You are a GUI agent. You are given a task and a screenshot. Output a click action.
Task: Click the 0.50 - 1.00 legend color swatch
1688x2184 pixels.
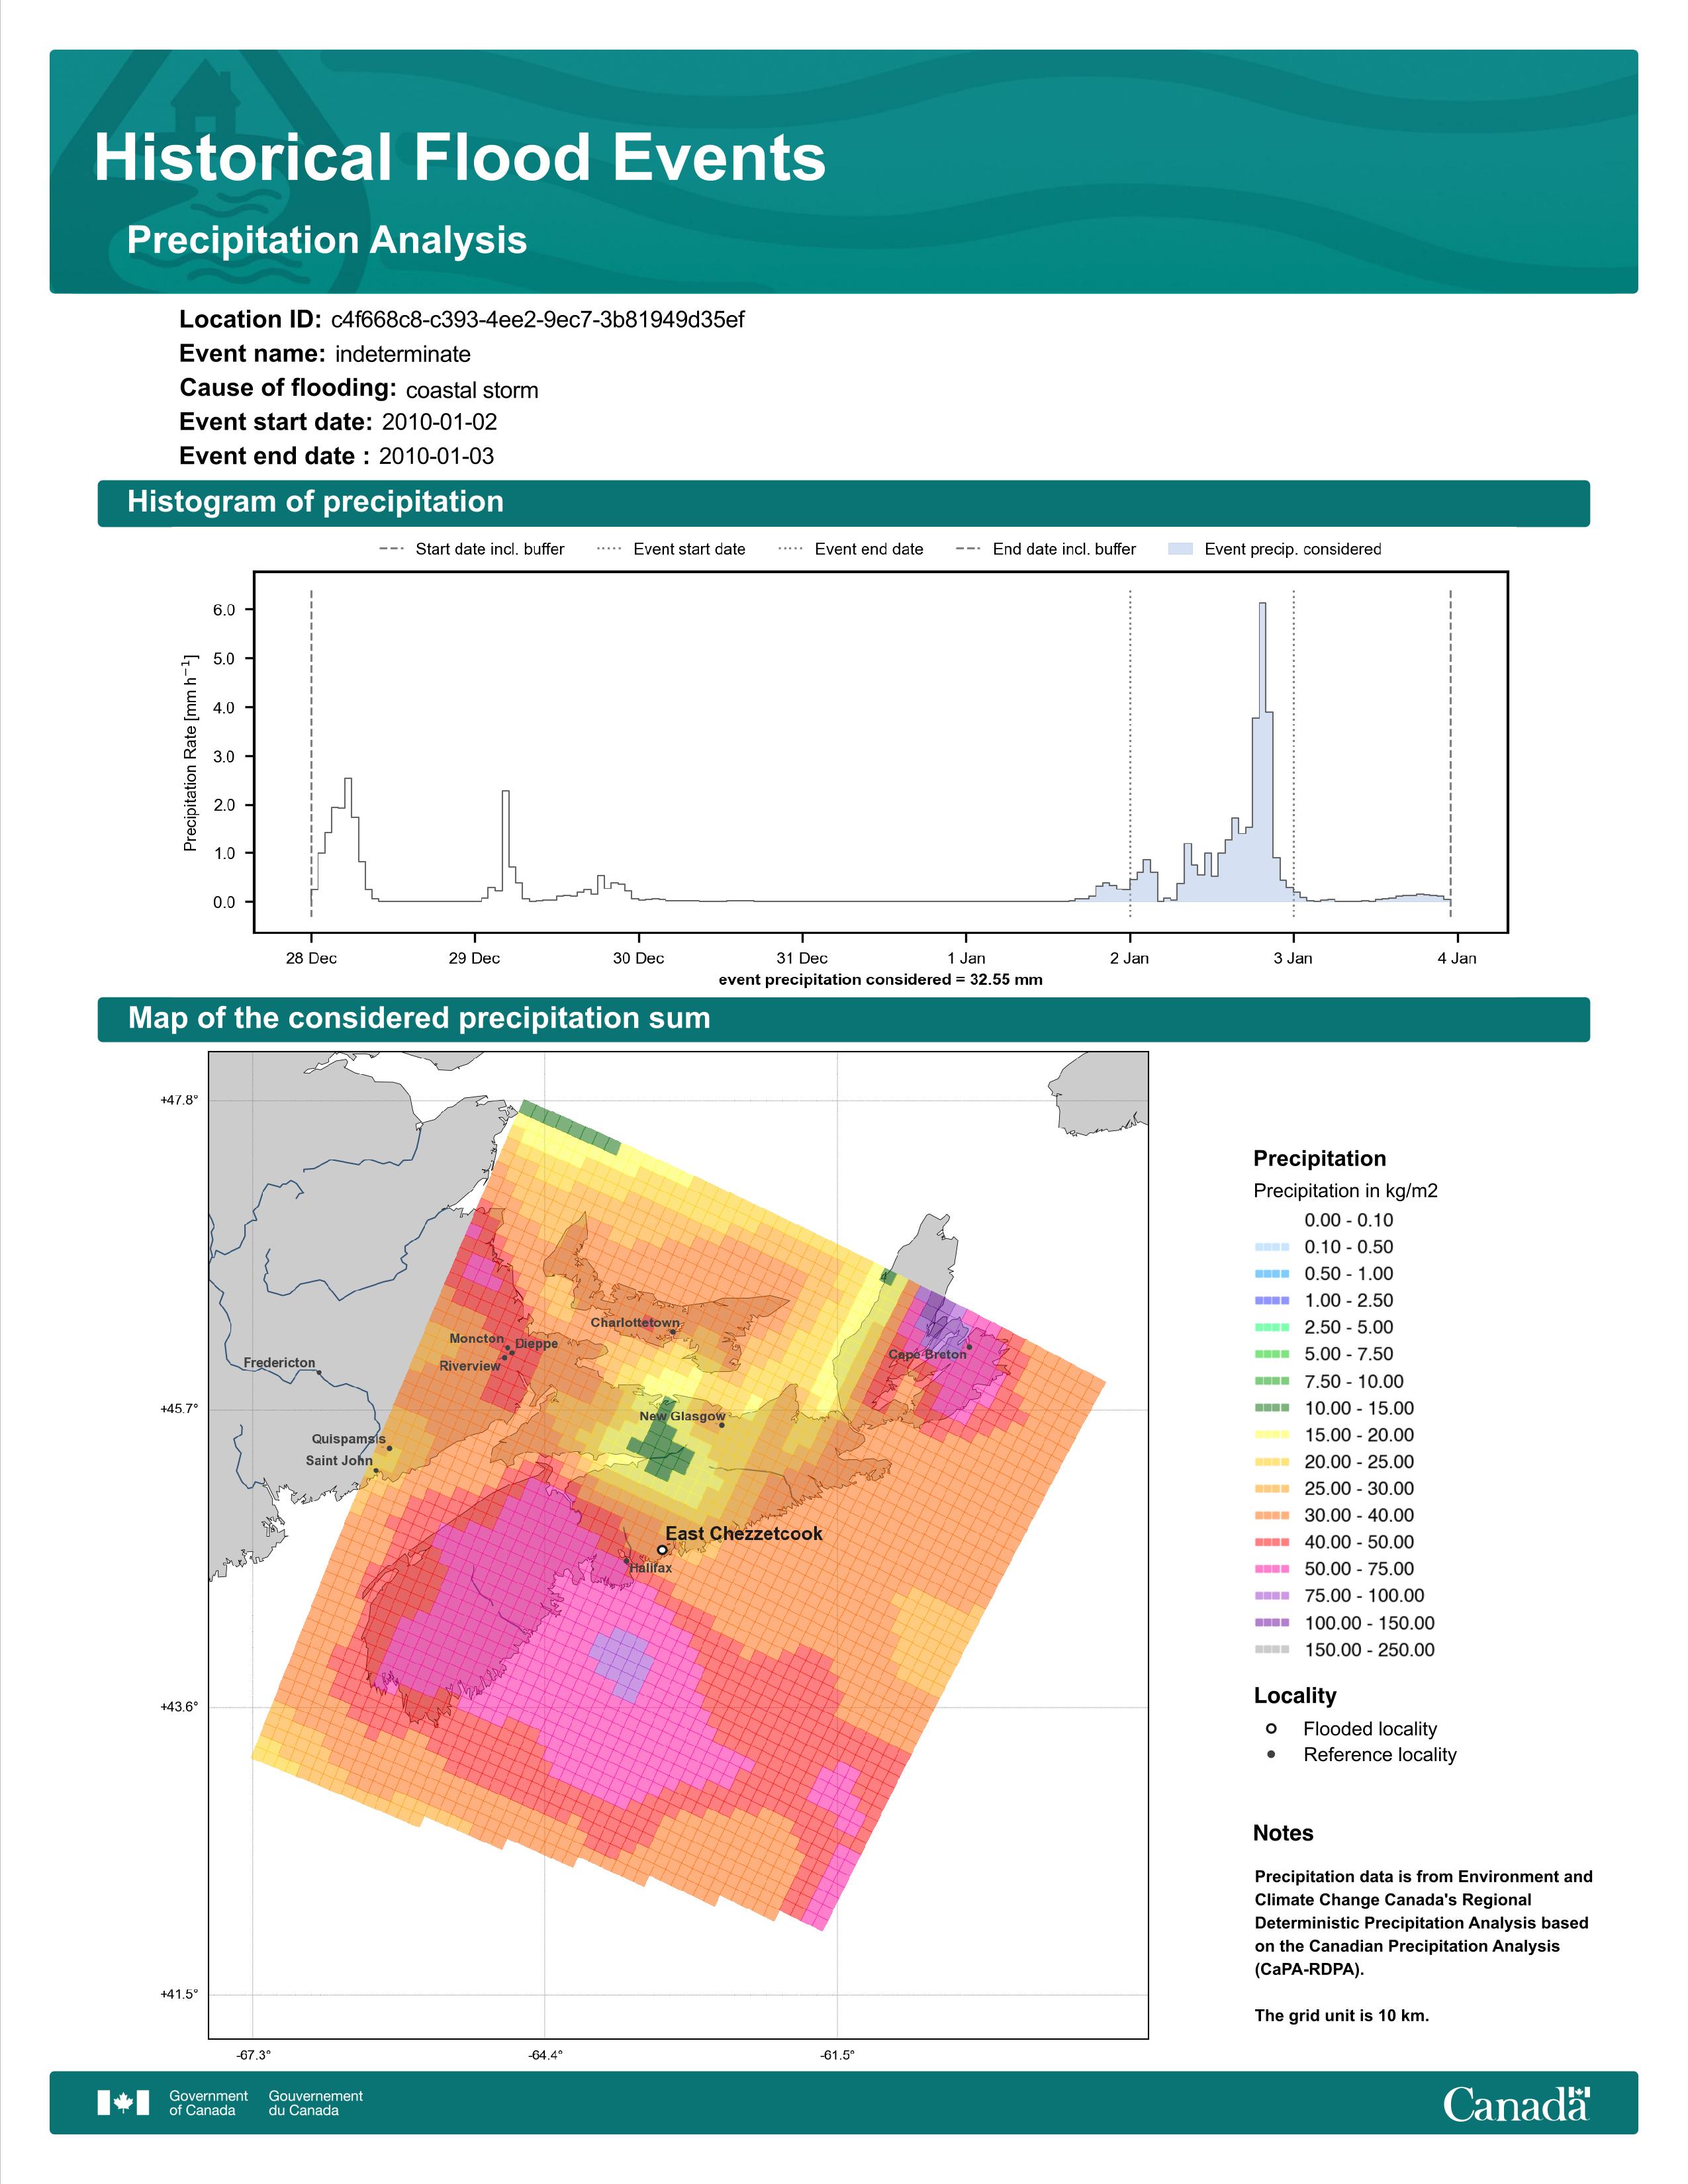click(1272, 1274)
